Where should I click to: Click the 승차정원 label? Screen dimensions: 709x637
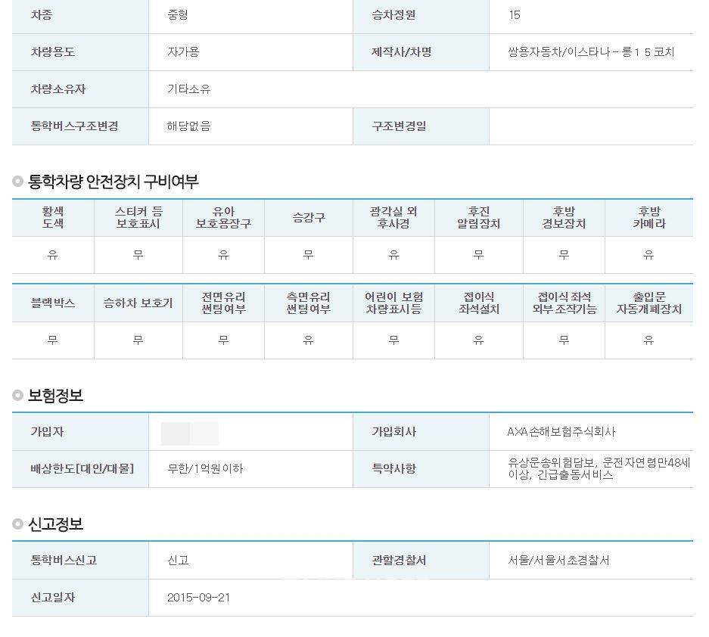coord(393,15)
